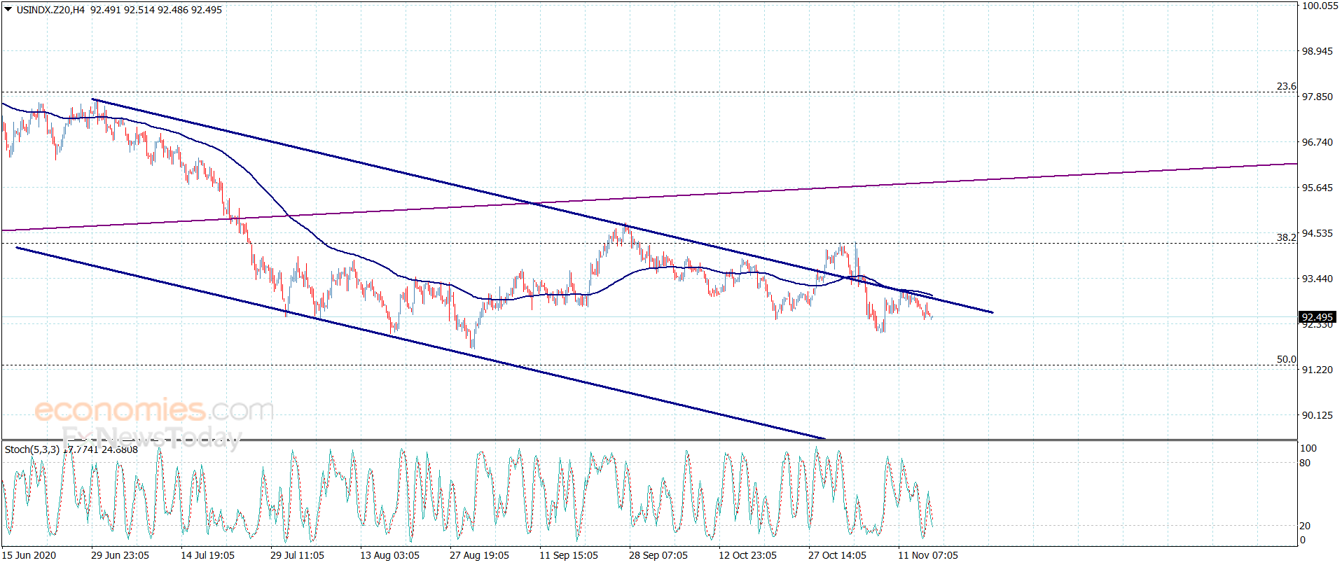Click the 96.740 price axis value
This screenshot has width=1342, height=565.
[1317, 142]
